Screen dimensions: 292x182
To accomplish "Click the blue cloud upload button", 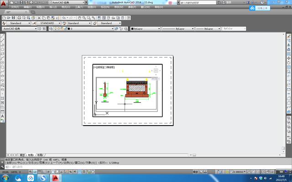I will coord(252,8).
